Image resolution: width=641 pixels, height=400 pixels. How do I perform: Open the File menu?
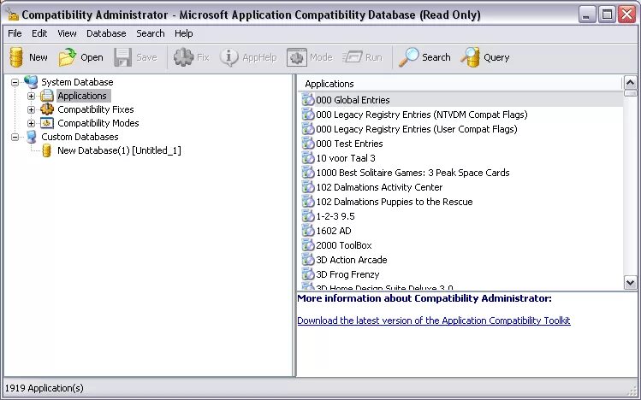click(x=15, y=33)
